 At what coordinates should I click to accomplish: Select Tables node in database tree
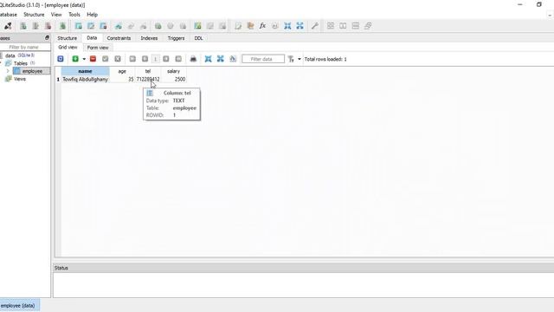[x=21, y=63]
